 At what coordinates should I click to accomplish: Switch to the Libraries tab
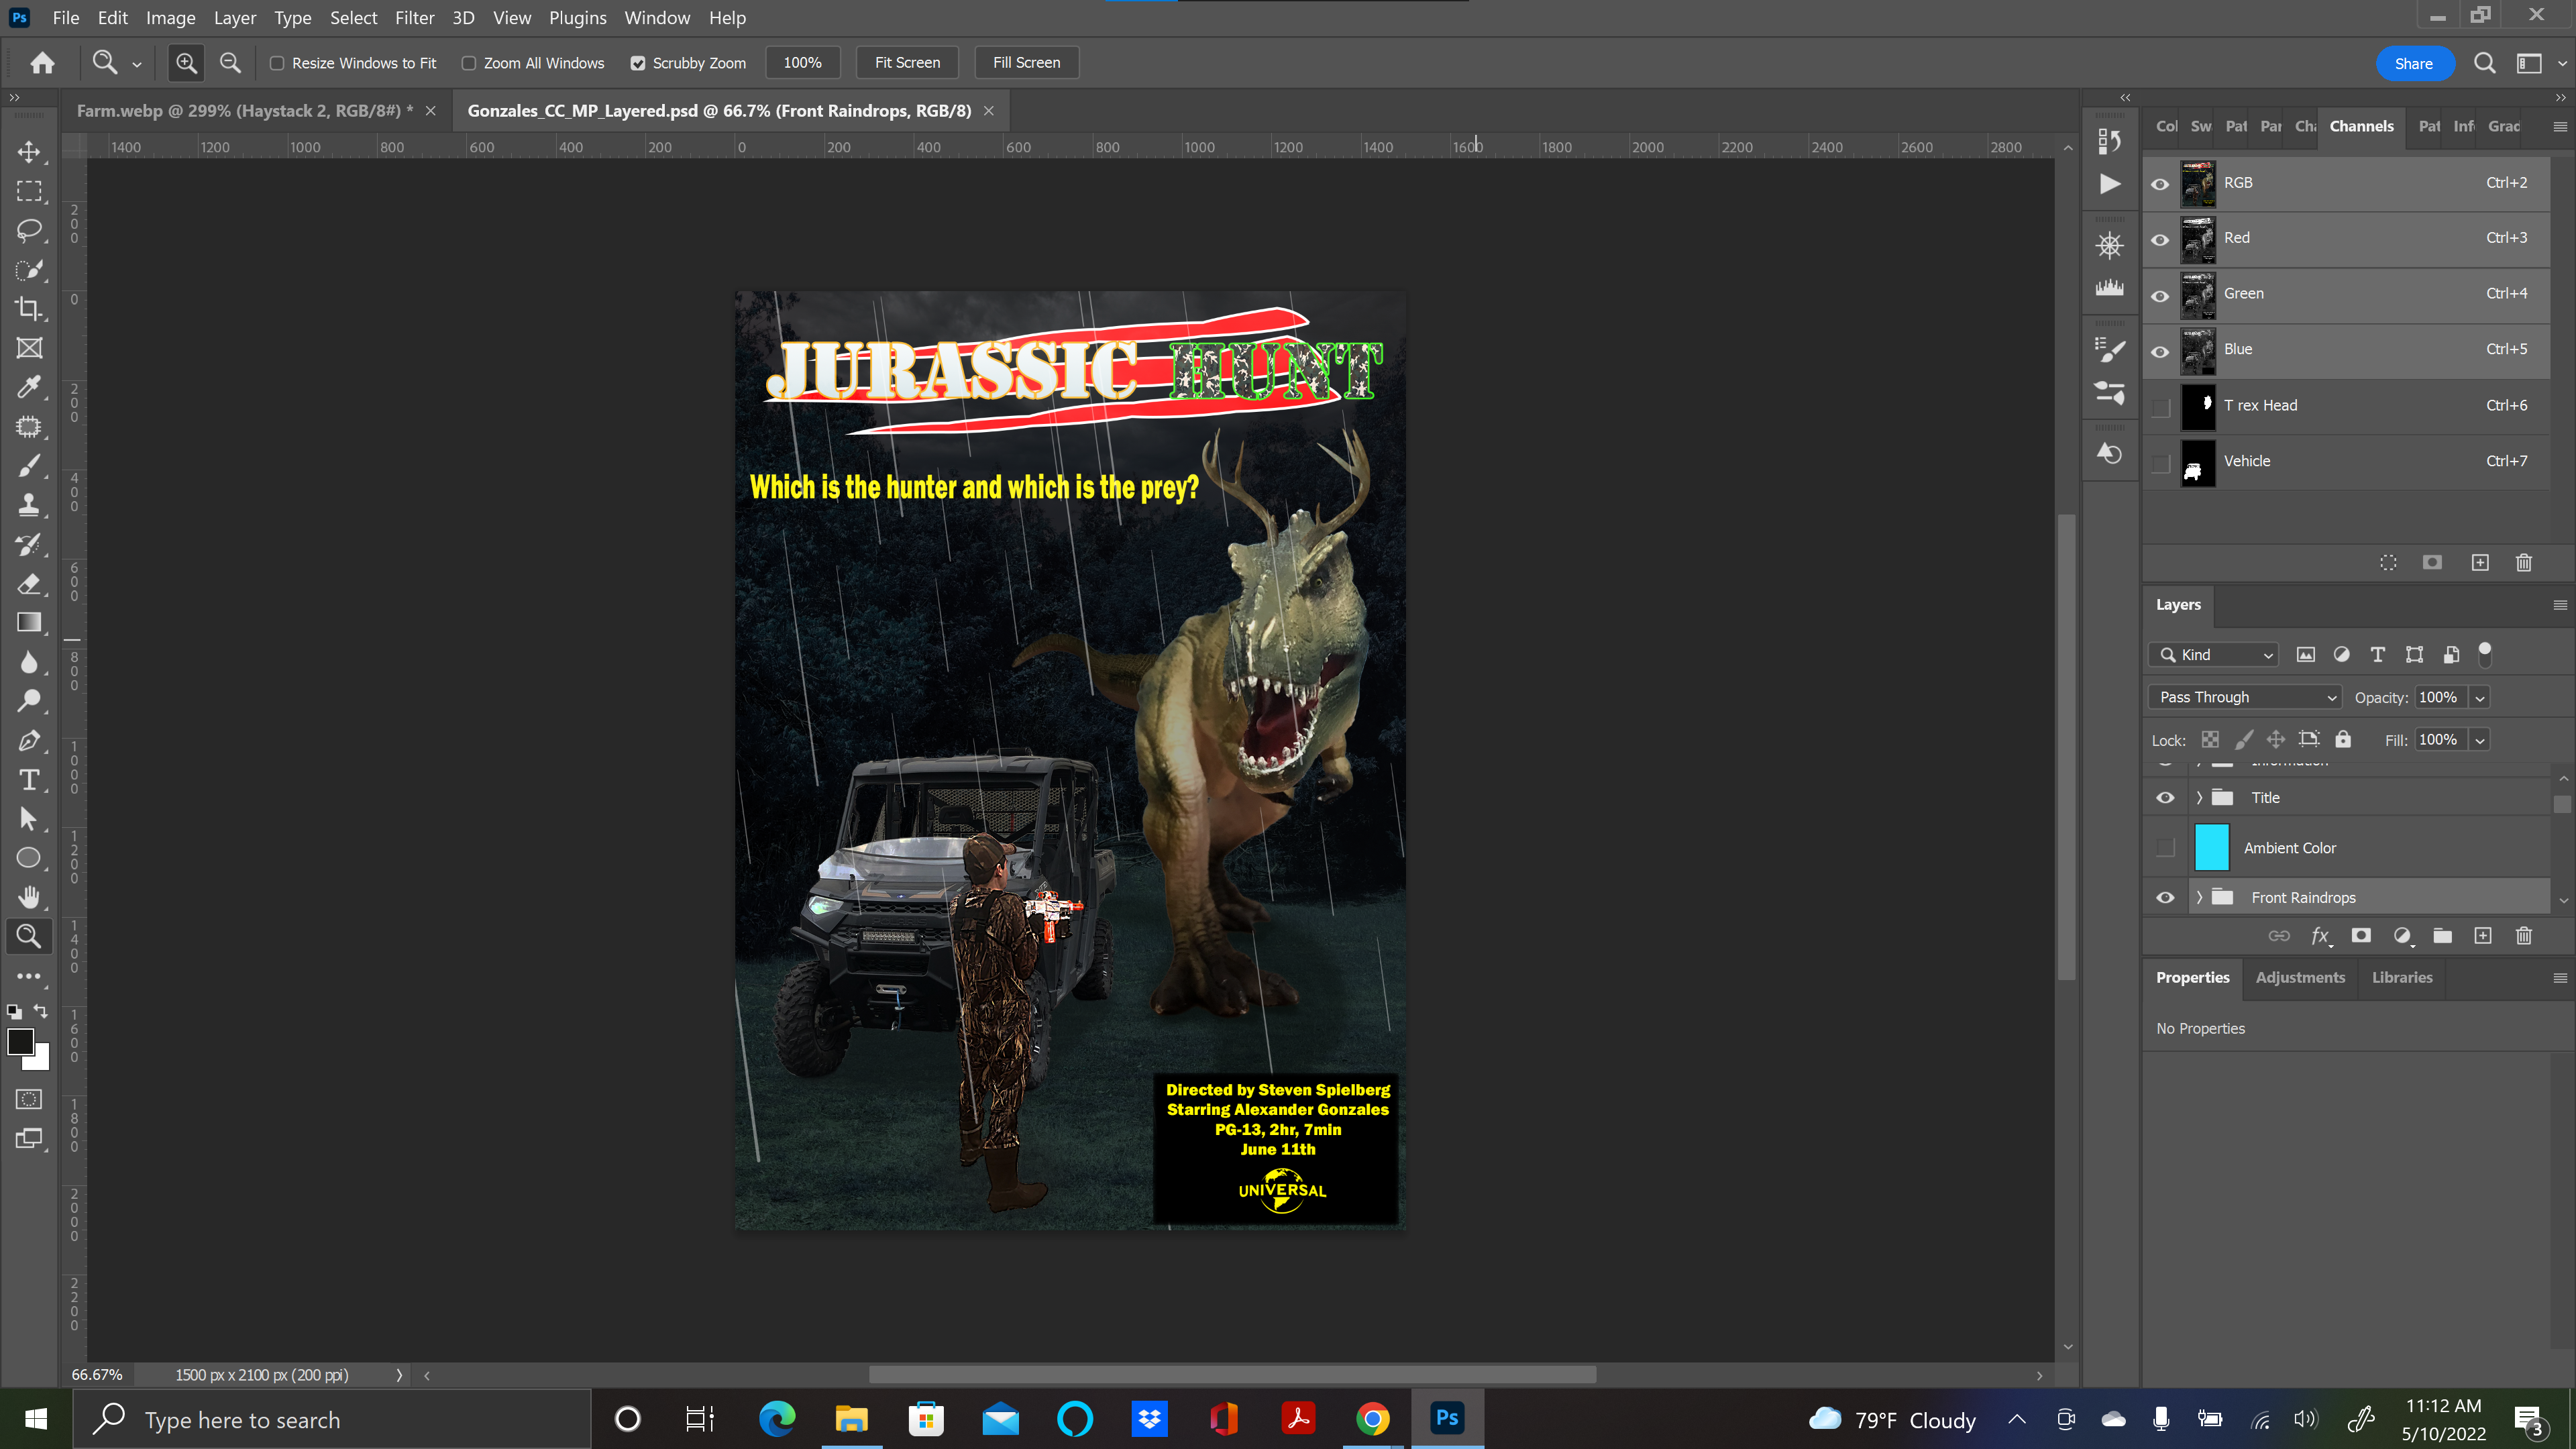tap(2401, 977)
